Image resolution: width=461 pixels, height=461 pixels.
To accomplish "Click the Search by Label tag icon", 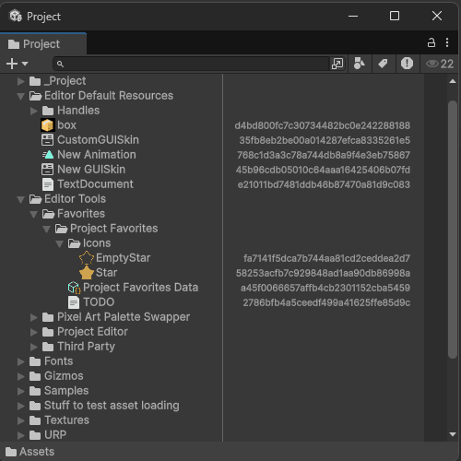I will (x=384, y=64).
